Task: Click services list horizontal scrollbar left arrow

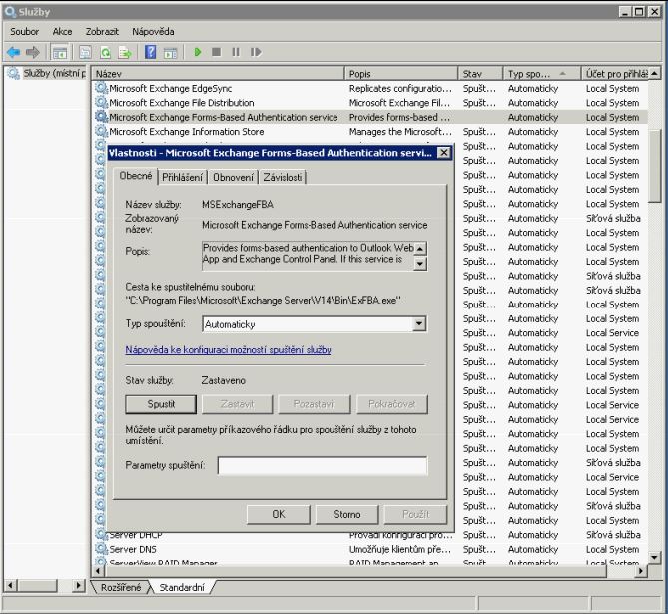Action: pyautogui.click(x=98, y=571)
